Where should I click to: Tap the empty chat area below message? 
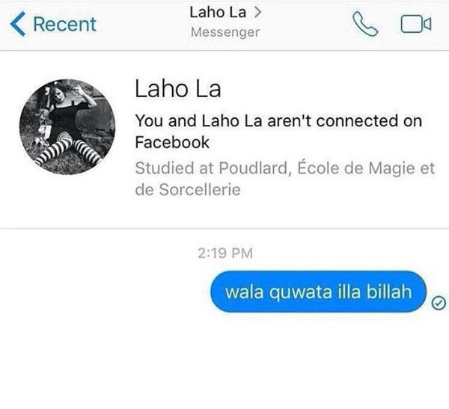[224, 360]
